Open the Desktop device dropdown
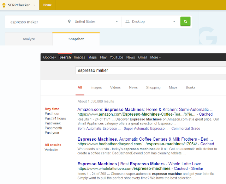The image size is (226, 184). [150, 22]
